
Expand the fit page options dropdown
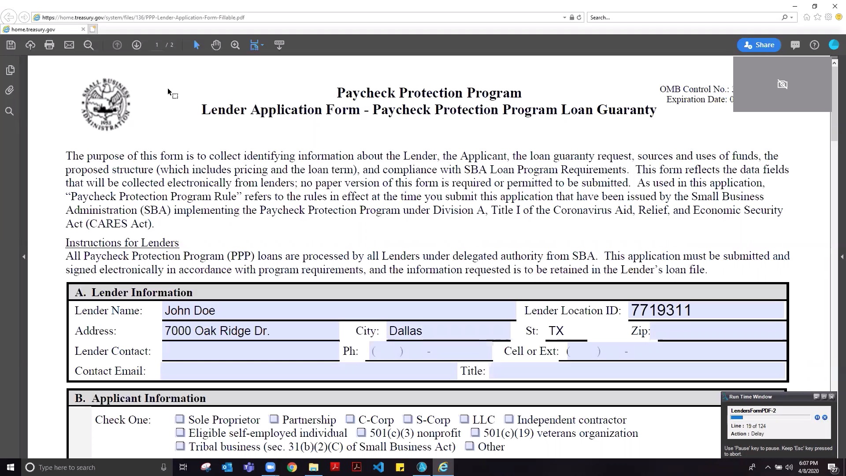[x=263, y=45]
